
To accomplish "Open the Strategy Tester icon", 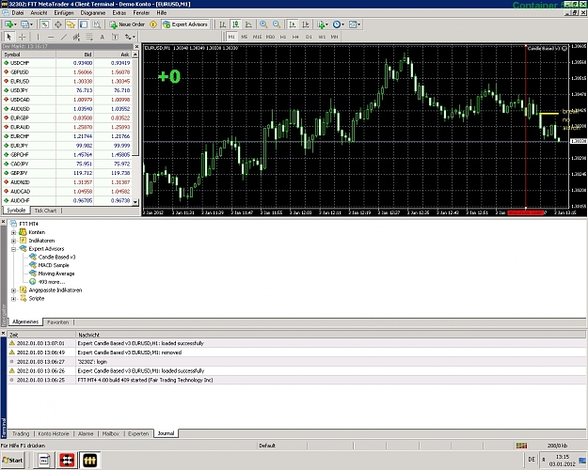I will point(97,24).
